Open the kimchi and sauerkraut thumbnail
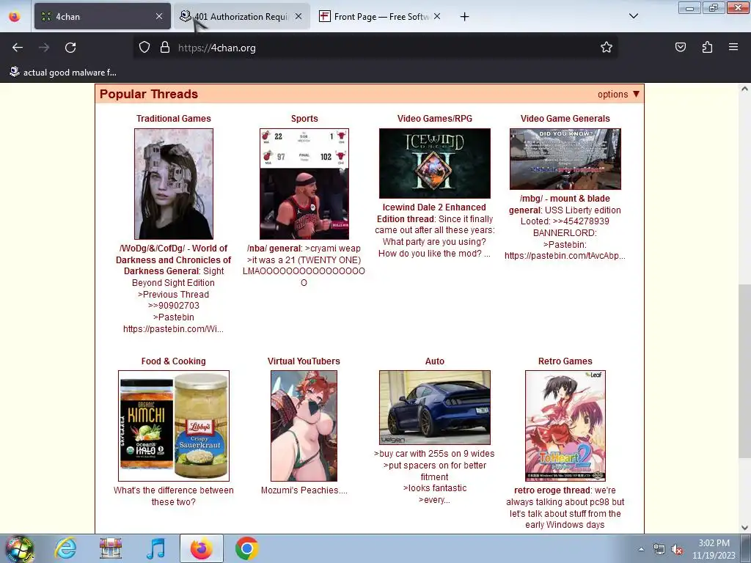The width and height of the screenshot is (751, 563). tap(173, 426)
